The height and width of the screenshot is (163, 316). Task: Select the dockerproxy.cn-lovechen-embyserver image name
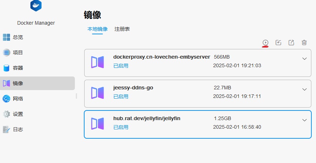[162, 57]
